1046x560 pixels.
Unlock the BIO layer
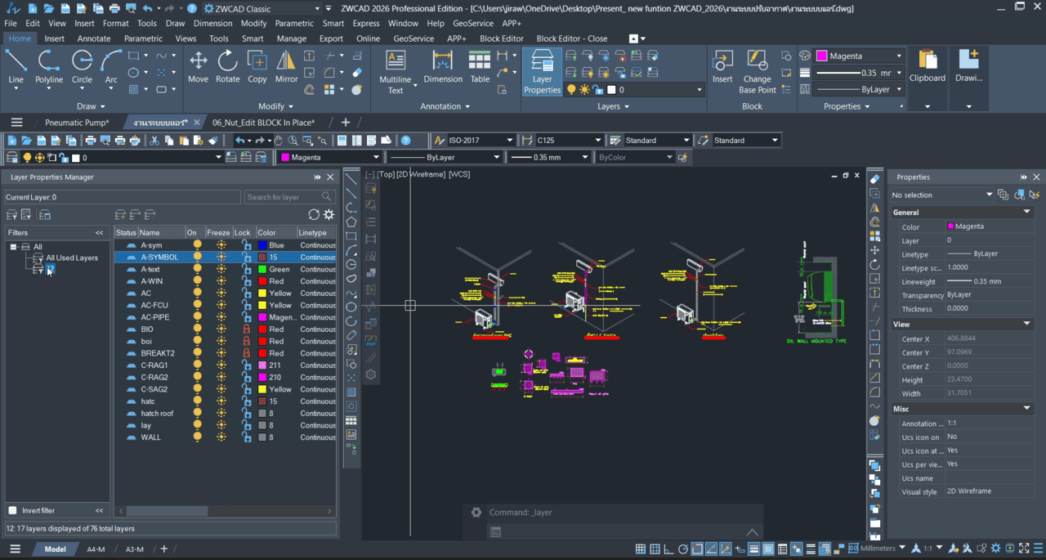(245, 329)
